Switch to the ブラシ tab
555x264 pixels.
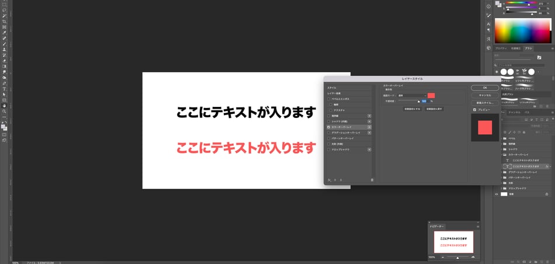click(529, 48)
